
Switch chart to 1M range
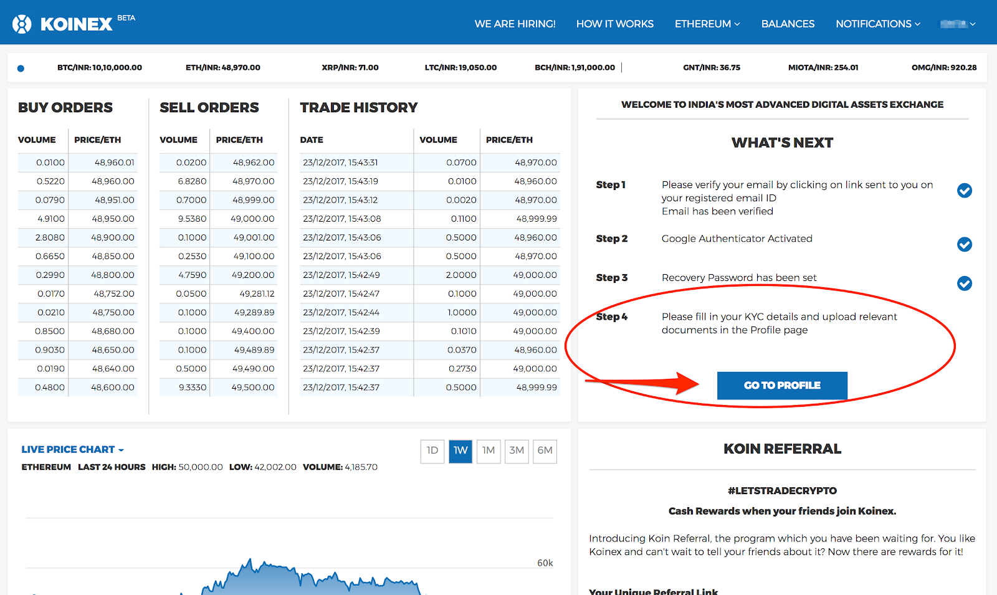coord(489,450)
